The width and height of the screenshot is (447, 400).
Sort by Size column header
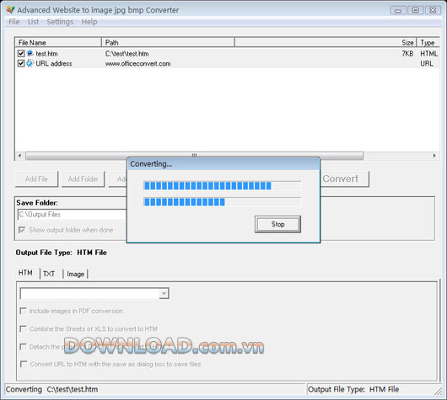[x=326, y=43]
